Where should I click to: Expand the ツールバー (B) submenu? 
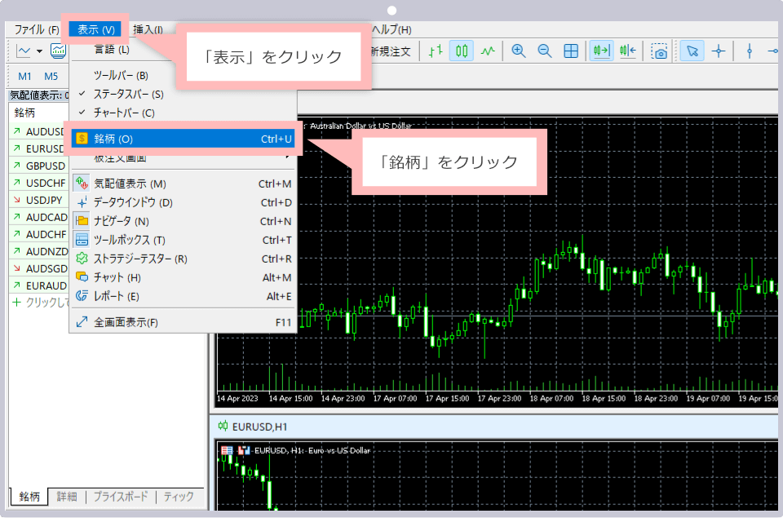[x=121, y=75]
